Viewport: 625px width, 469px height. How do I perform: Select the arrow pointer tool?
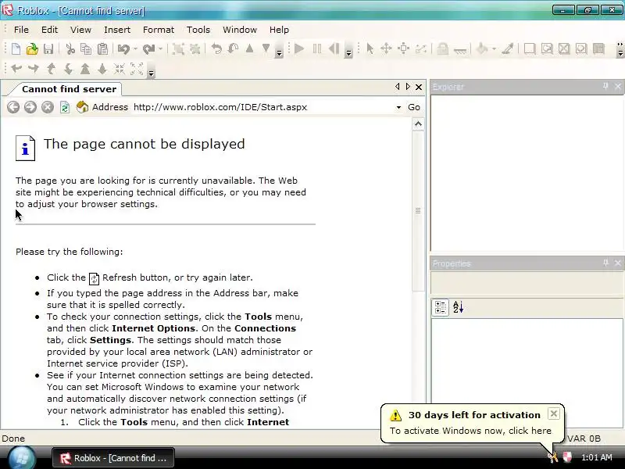pos(370,49)
